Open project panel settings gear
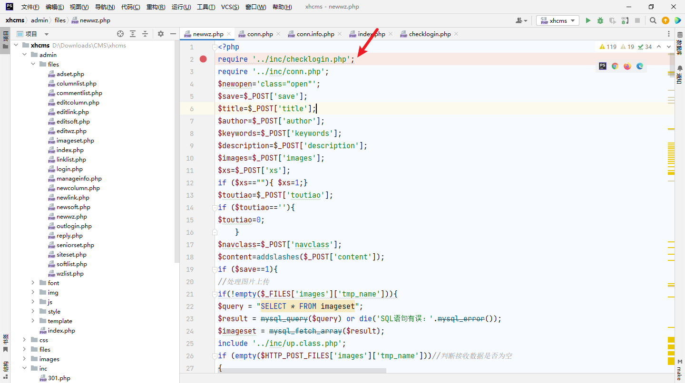Viewport: 685px width, 383px height. (161, 34)
